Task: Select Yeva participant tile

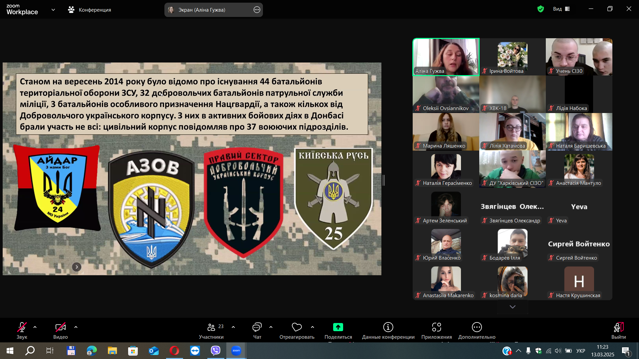Action: point(579,206)
